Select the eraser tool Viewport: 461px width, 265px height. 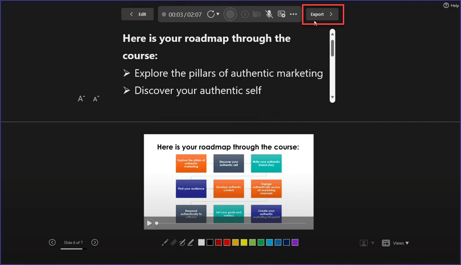tap(174, 243)
